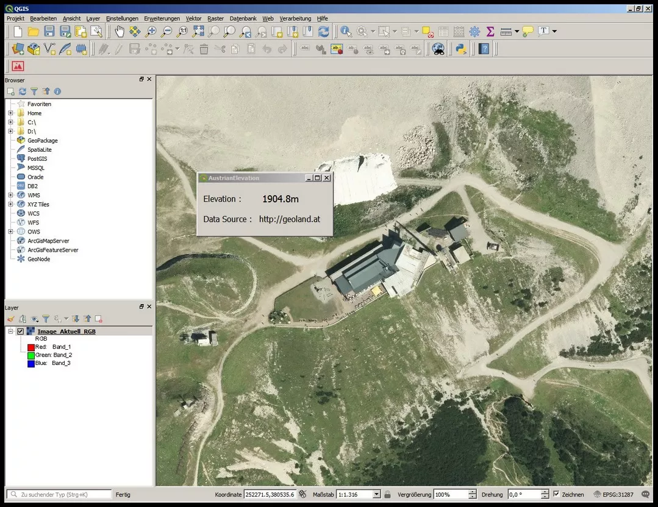Collapse the Image_Aktuell_RGB layer tree
This screenshot has height=507, width=658.
point(10,331)
